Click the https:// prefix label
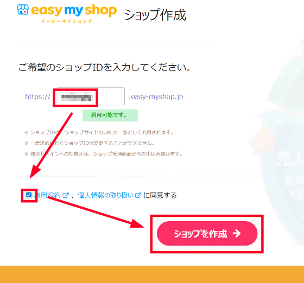304x283 pixels. coord(38,97)
